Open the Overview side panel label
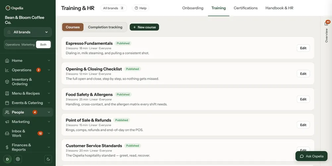Screen dimensions: 332x166 tap(326, 35)
